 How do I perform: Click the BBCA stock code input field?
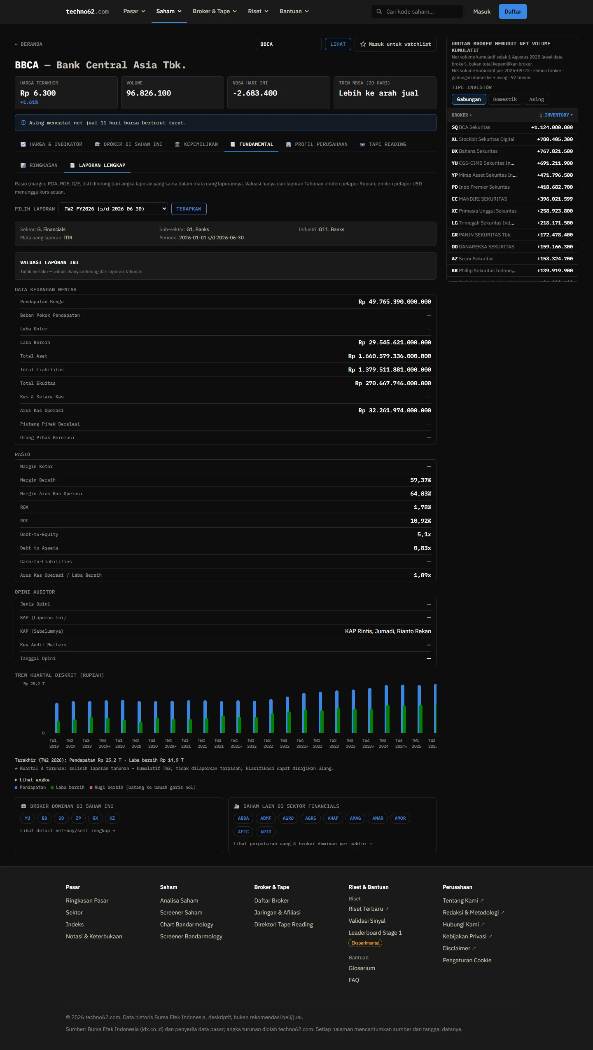click(x=288, y=44)
